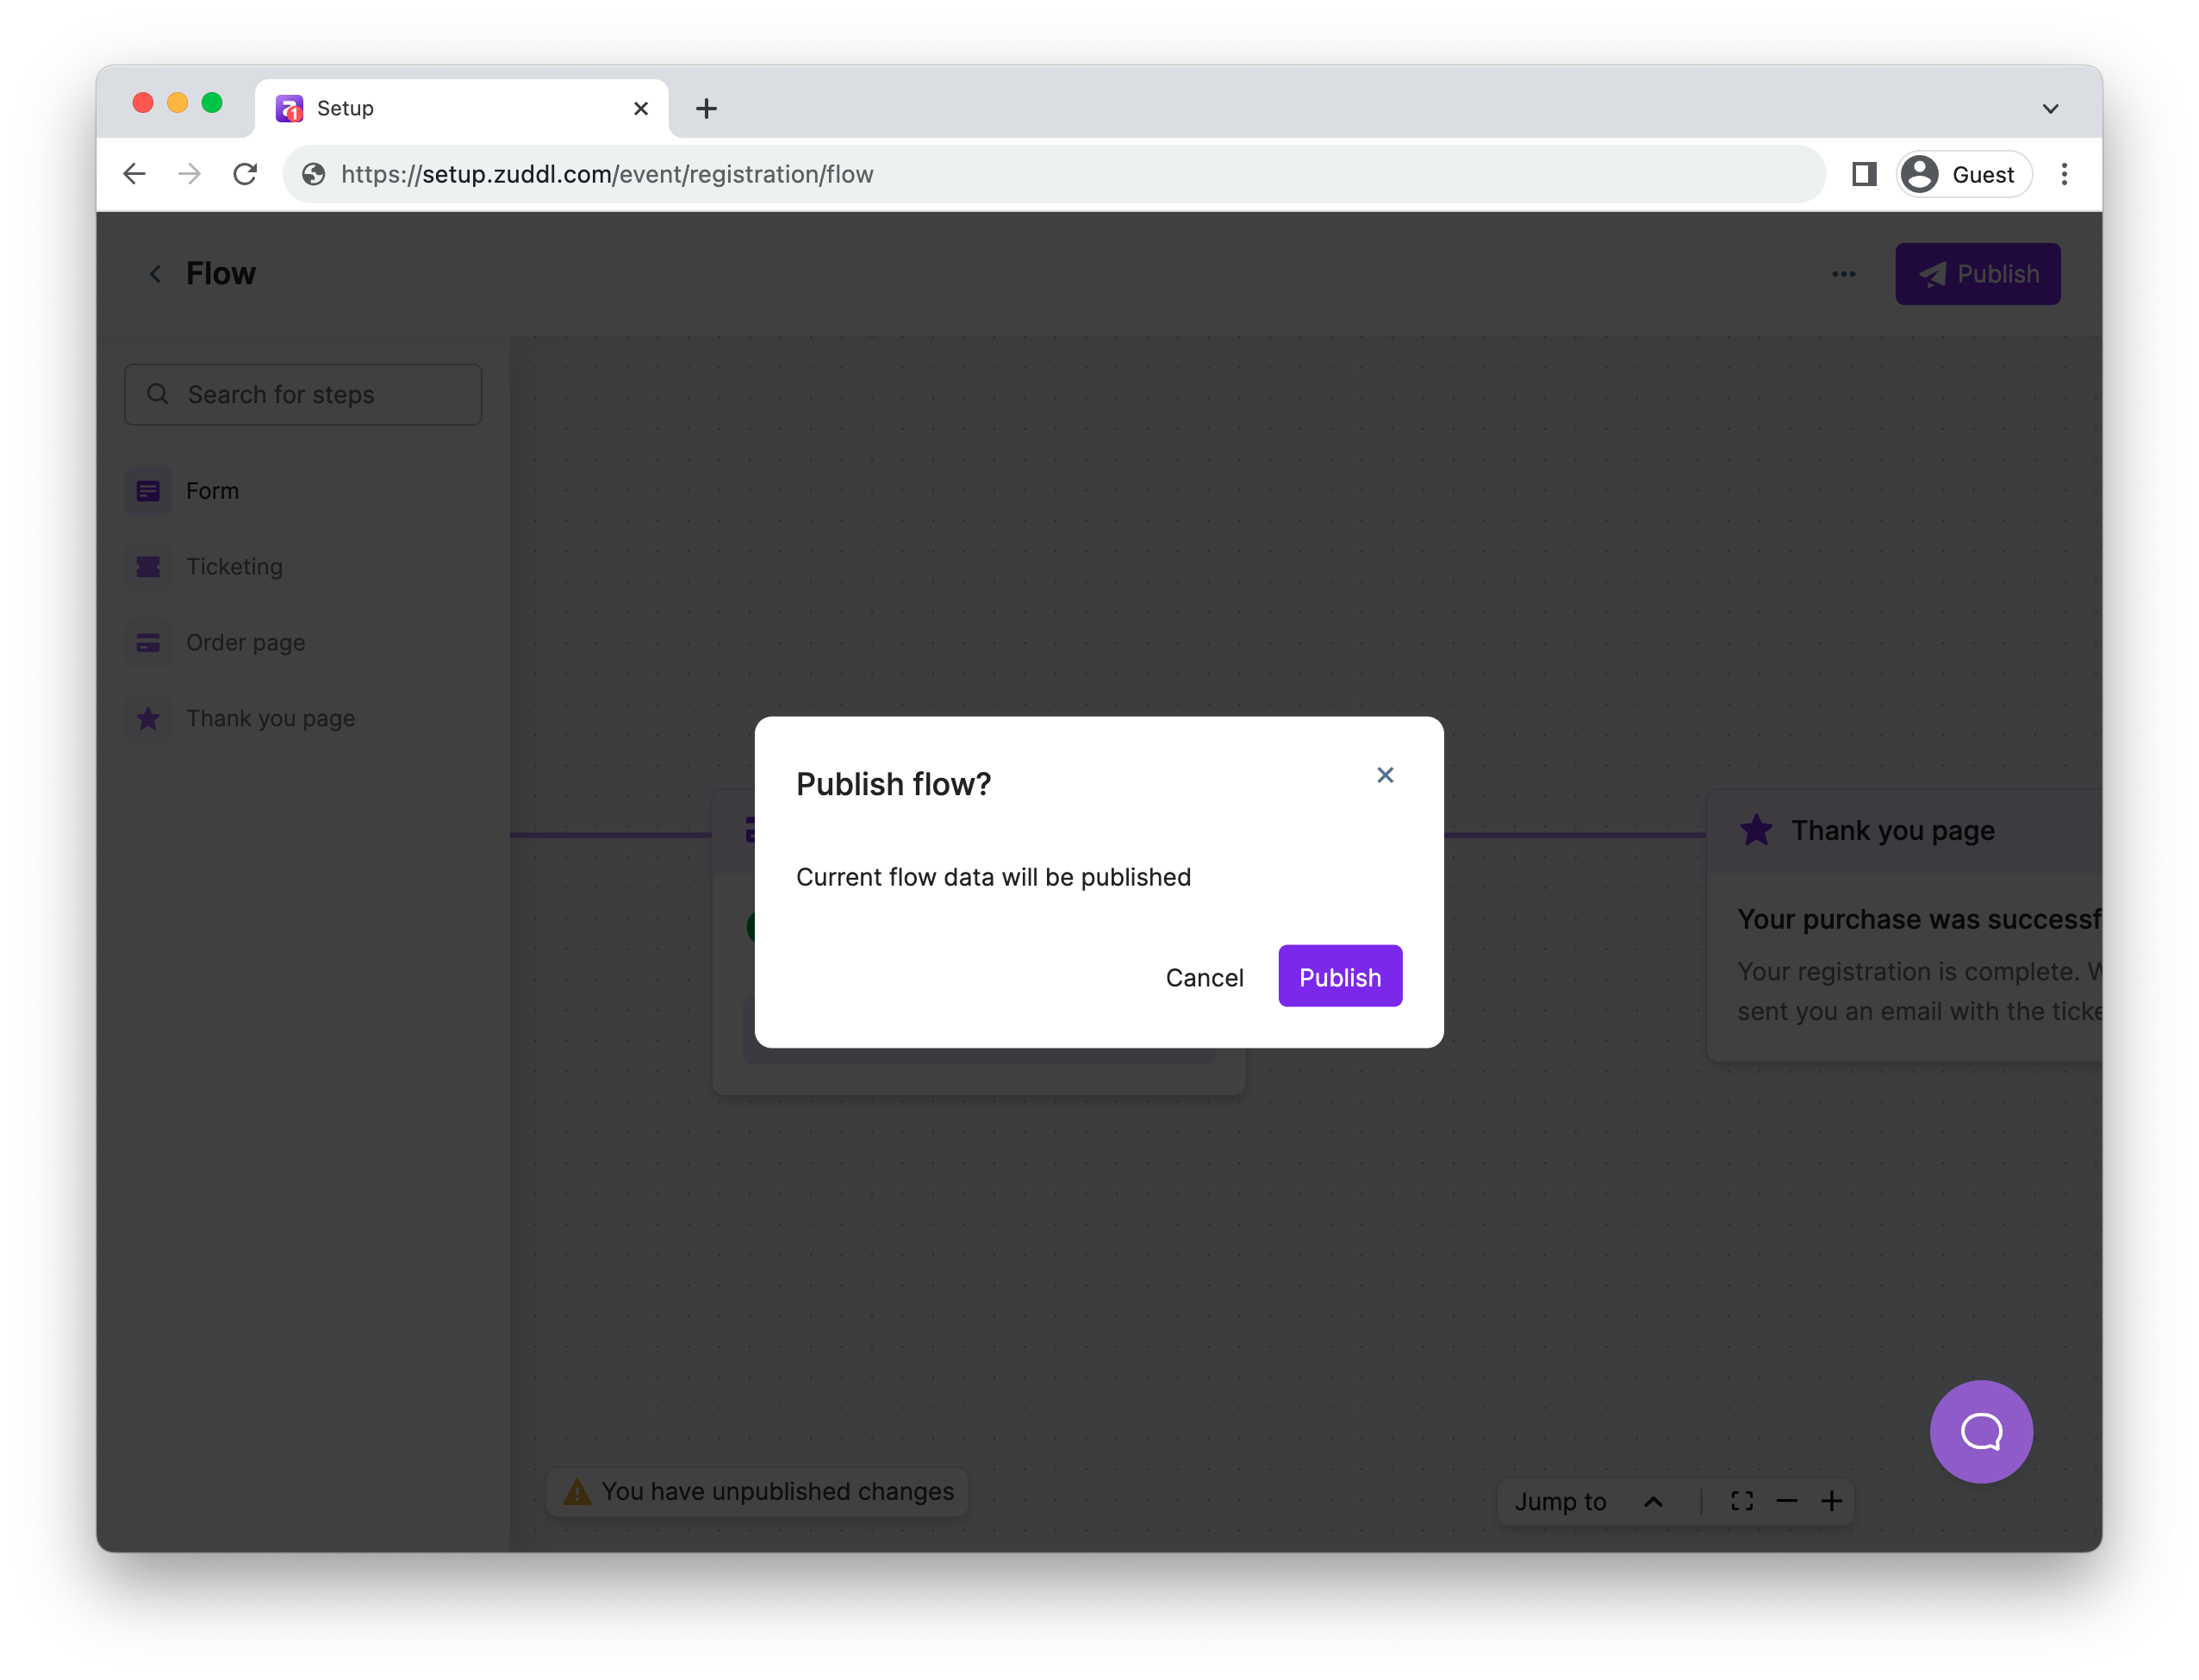Click the Guest profile button
This screenshot has height=1680, width=2199.
point(1962,174)
